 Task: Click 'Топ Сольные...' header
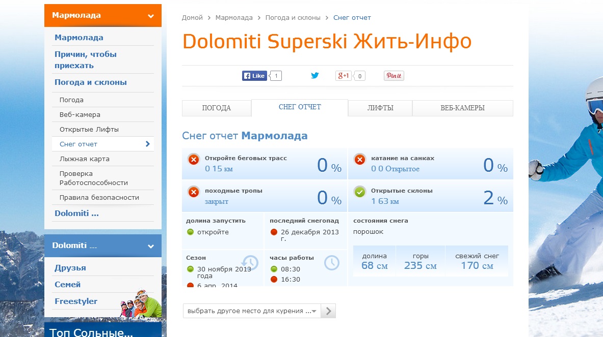click(x=91, y=332)
